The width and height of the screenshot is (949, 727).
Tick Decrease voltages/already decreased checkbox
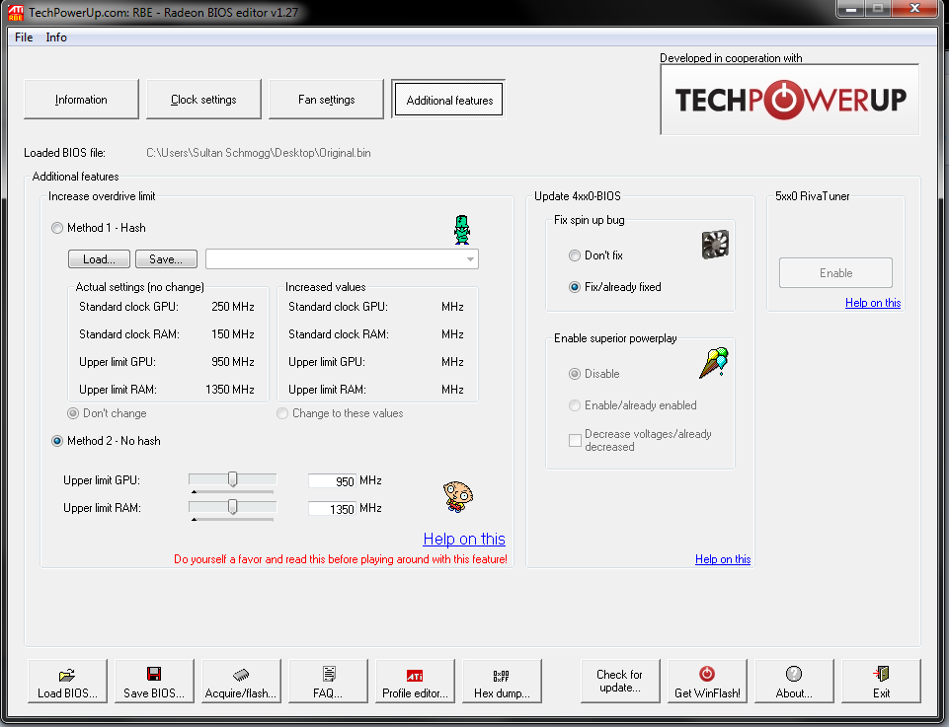[x=575, y=441]
